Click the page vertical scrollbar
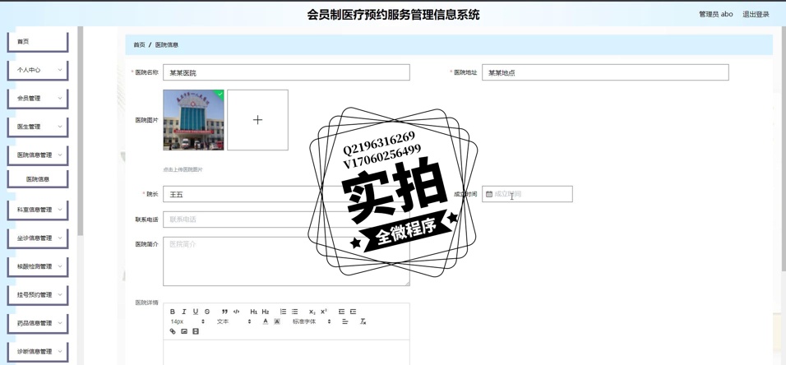786x365 pixels. pos(783,150)
